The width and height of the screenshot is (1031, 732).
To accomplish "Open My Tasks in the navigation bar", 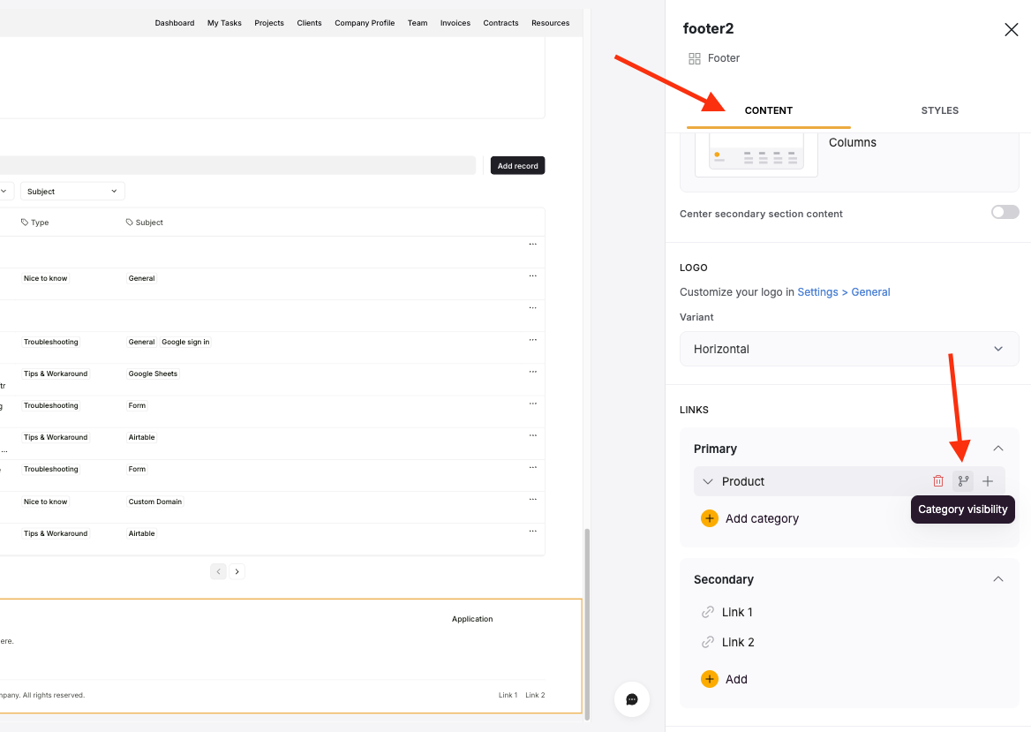I will click(224, 23).
